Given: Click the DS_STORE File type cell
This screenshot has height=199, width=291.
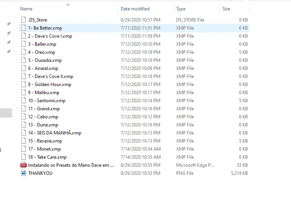Looking at the screenshot, I should point(190,20).
